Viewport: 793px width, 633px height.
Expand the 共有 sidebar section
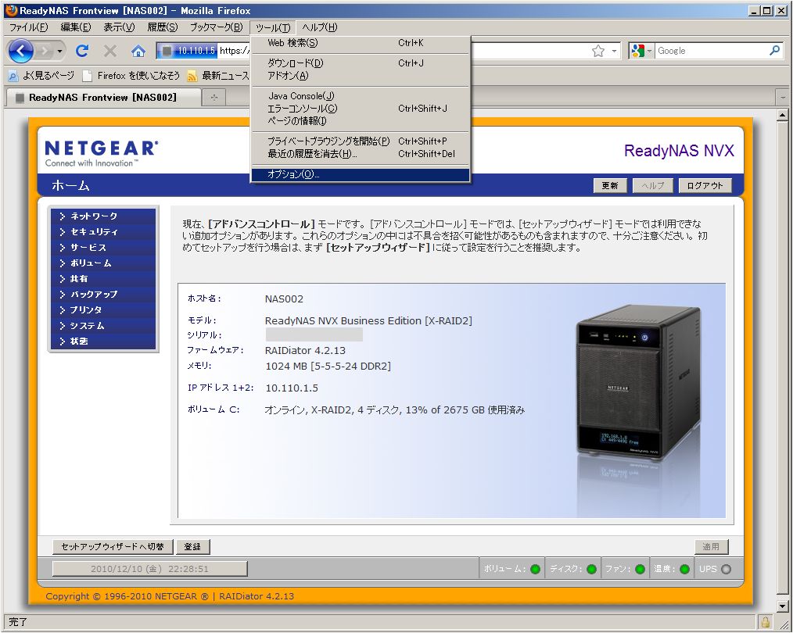[103, 279]
